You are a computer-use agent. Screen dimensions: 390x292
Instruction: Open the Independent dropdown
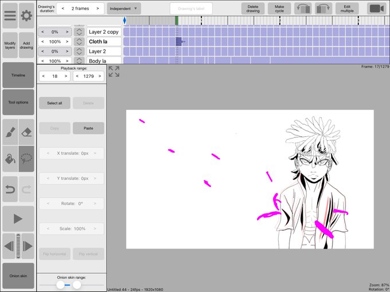[124, 9]
